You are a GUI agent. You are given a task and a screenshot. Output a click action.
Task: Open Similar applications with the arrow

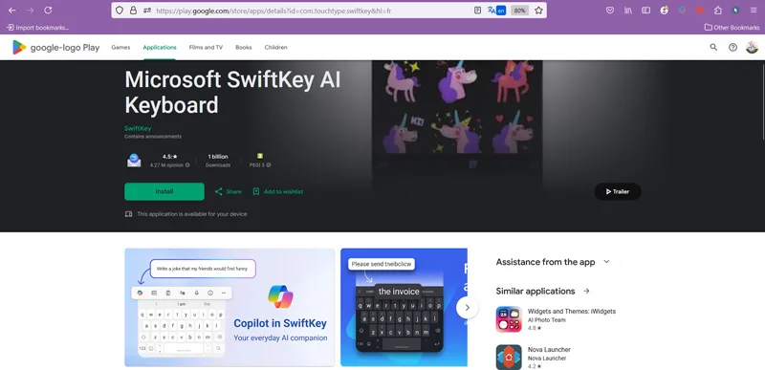(586, 291)
